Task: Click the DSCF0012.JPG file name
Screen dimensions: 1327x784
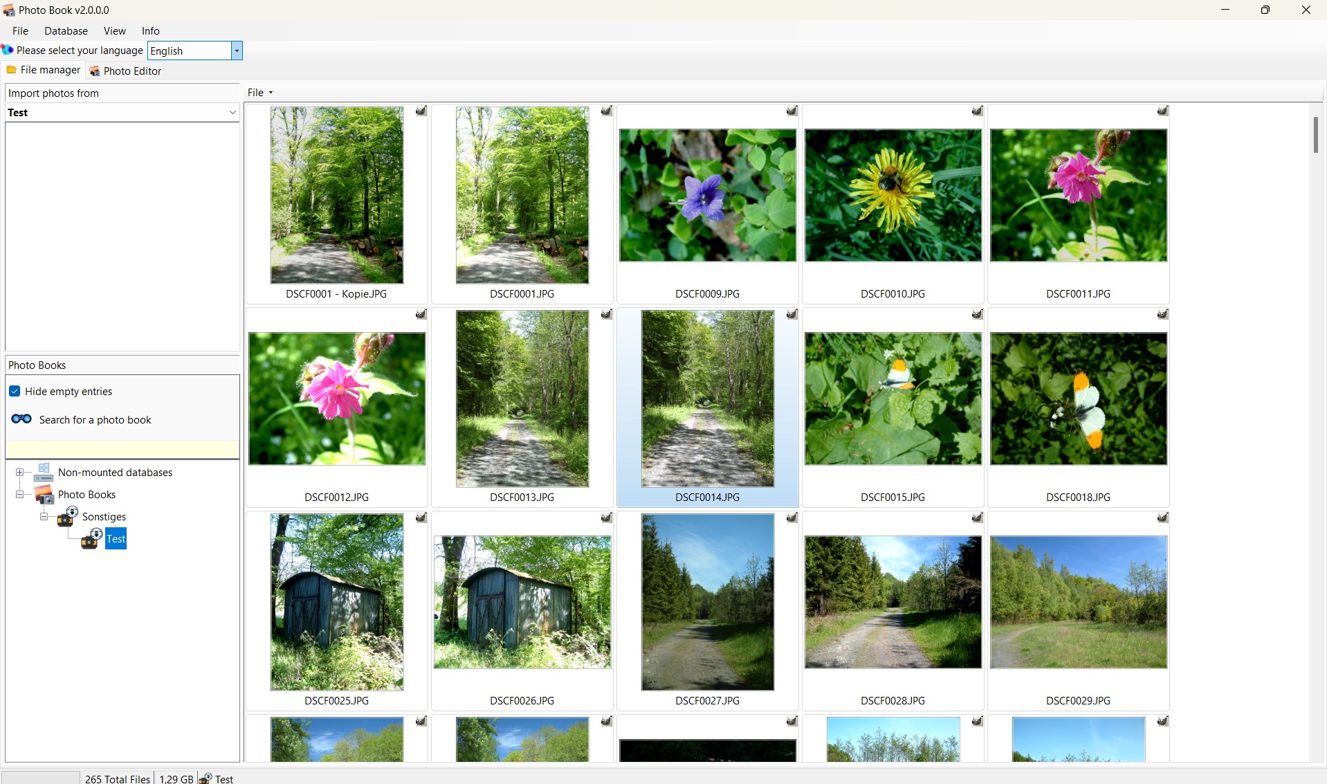Action: [x=336, y=498]
